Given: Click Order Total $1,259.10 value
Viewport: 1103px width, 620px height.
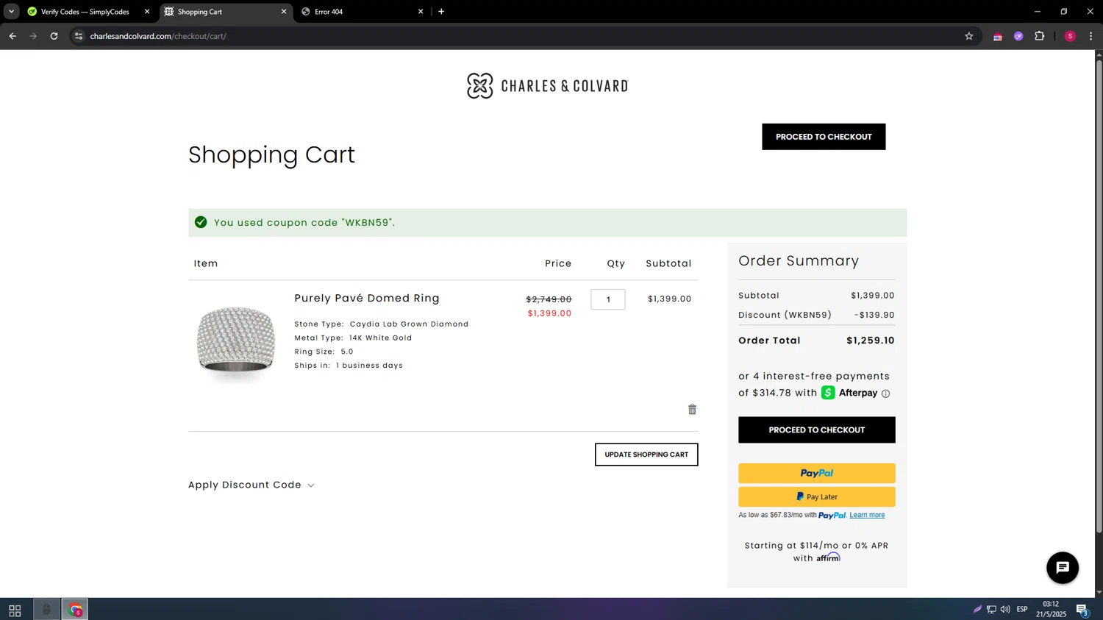Looking at the screenshot, I should (871, 341).
